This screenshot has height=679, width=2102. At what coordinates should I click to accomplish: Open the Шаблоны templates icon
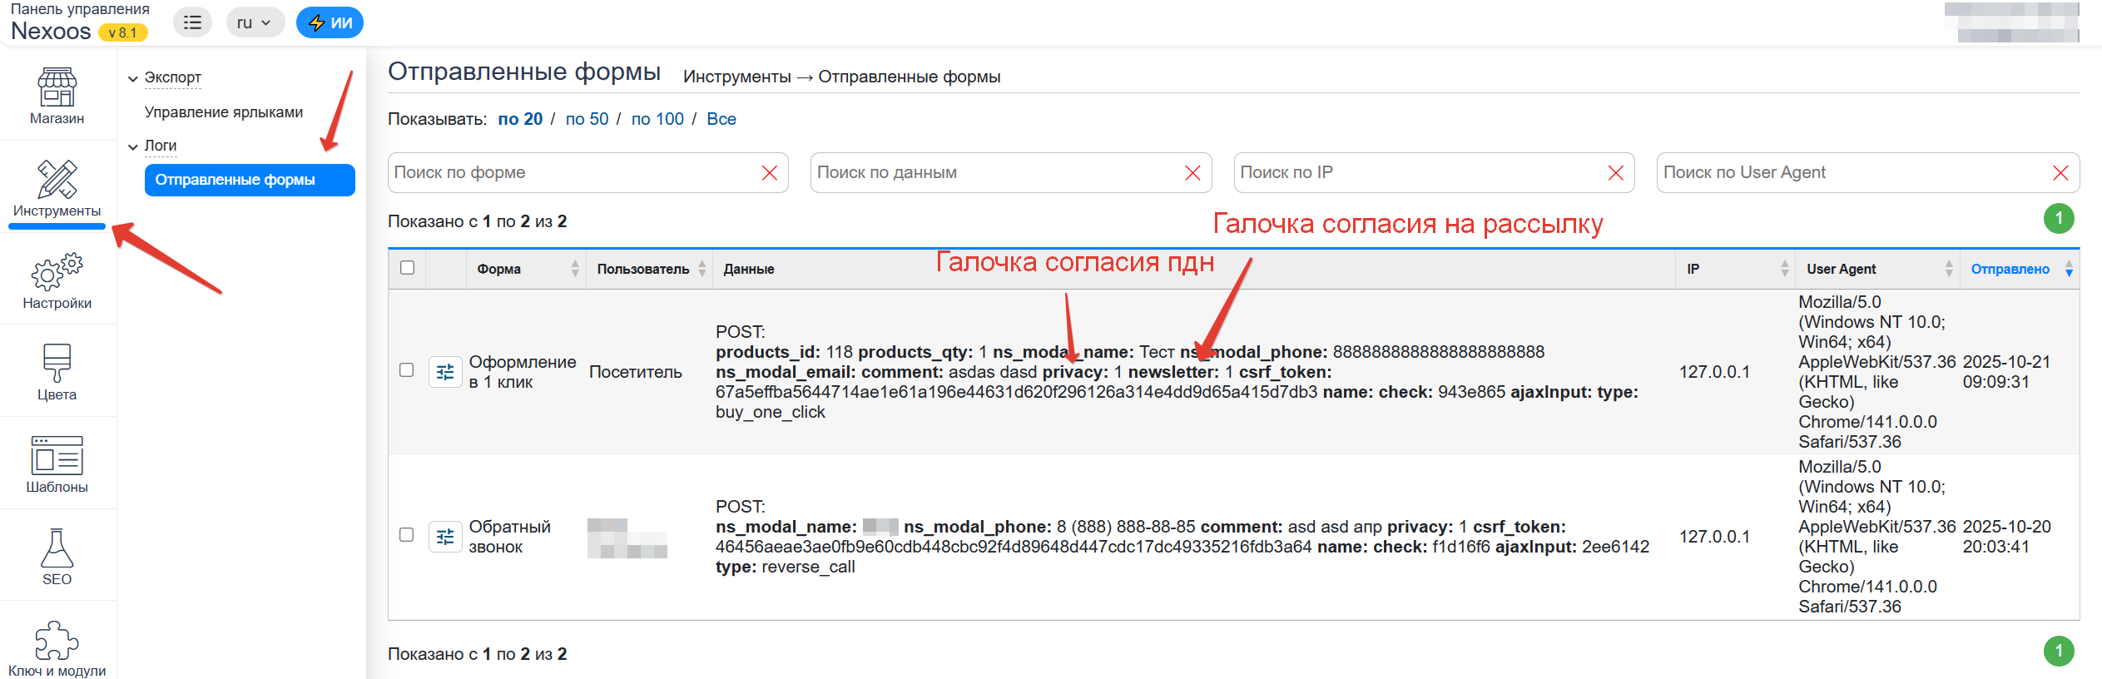[57, 456]
